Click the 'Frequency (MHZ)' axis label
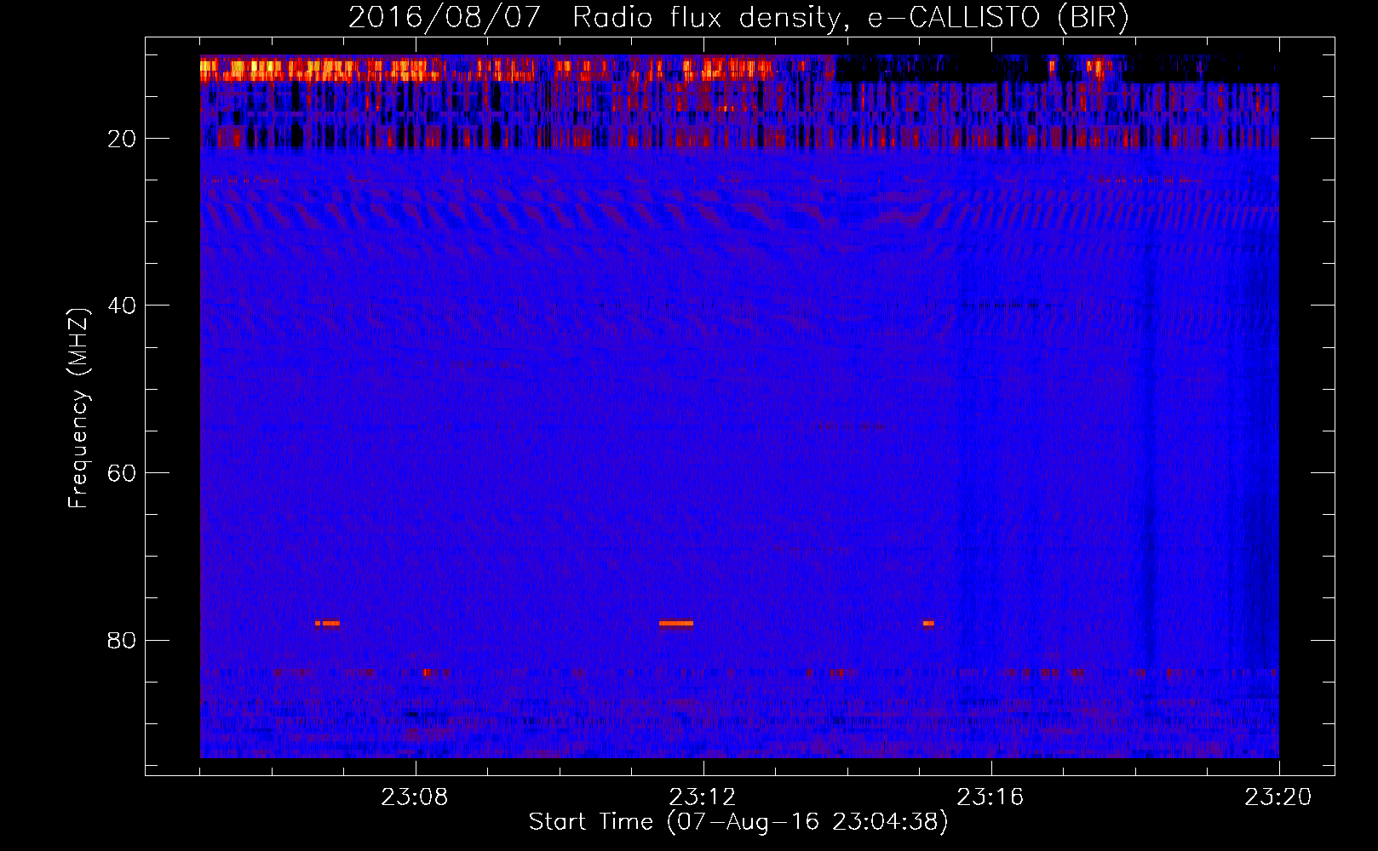 tap(78, 408)
